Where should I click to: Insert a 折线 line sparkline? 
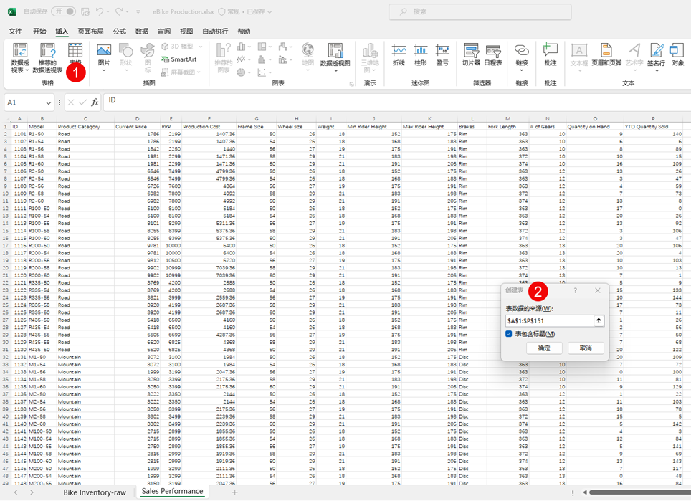tap(399, 51)
